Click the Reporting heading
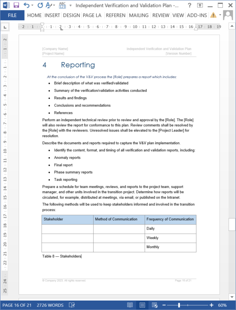 pyautogui.click(x=78, y=65)
